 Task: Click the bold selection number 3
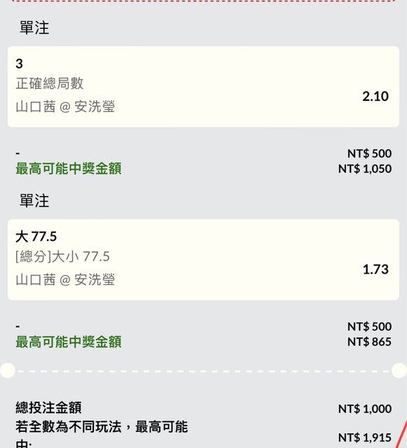(x=19, y=64)
